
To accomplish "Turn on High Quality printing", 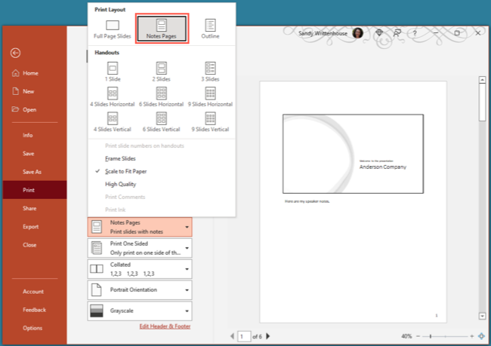I will (121, 184).
